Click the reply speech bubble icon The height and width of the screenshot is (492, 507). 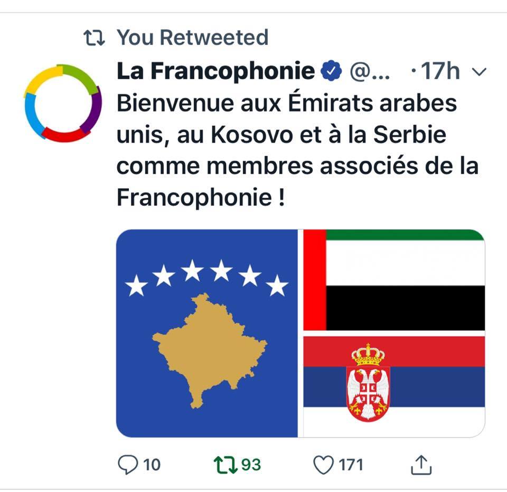(x=127, y=464)
